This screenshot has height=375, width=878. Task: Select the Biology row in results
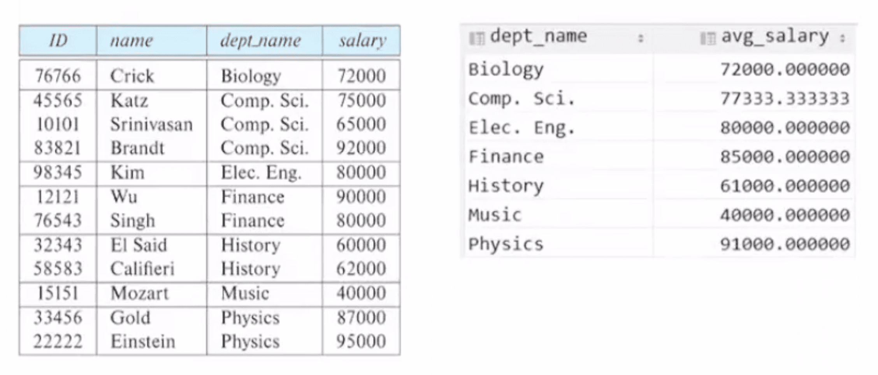[659, 69]
